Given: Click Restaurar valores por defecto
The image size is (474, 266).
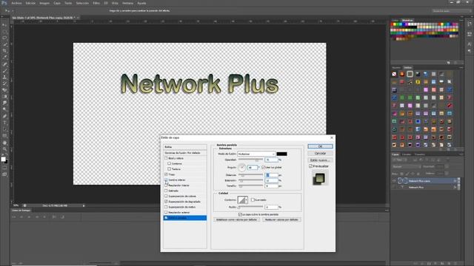Looking at the screenshot, I should coord(281,219).
